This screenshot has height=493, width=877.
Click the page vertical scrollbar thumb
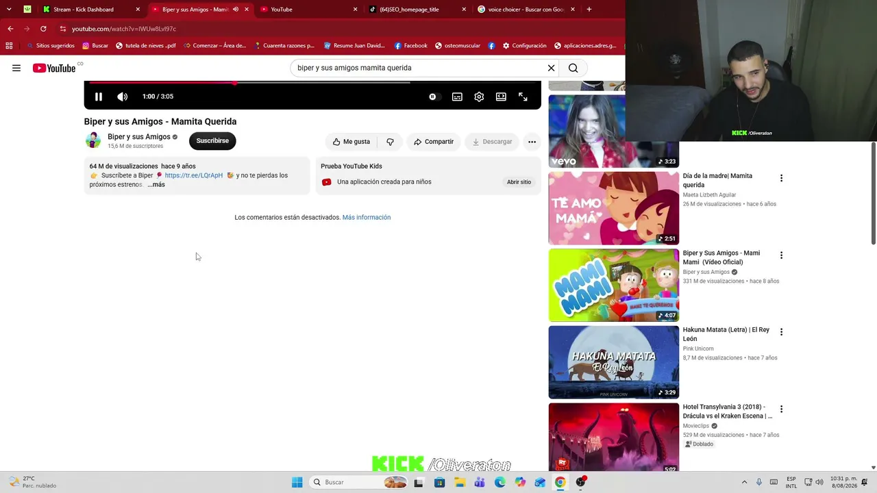[x=874, y=193]
